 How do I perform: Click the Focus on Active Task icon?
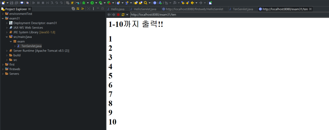89,9
